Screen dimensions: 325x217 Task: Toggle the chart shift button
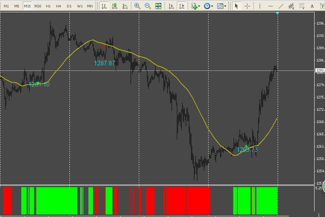coord(181,6)
